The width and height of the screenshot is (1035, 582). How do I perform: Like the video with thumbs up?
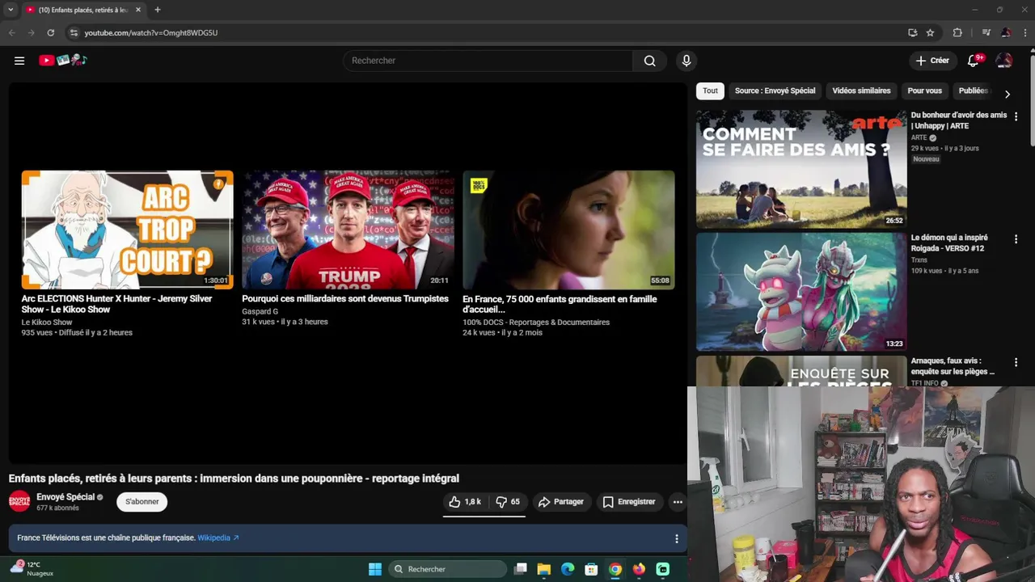pyautogui.click(x=465, y=502)
